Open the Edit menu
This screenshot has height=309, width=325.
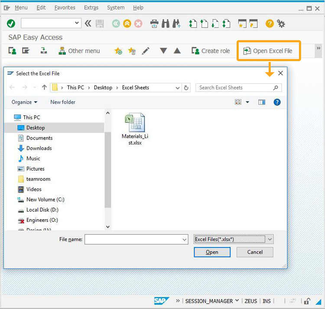(41, 8)
